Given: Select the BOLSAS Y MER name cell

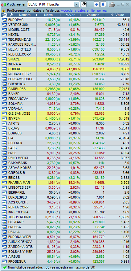Looking at the screenshot, I should click(22, 252).
